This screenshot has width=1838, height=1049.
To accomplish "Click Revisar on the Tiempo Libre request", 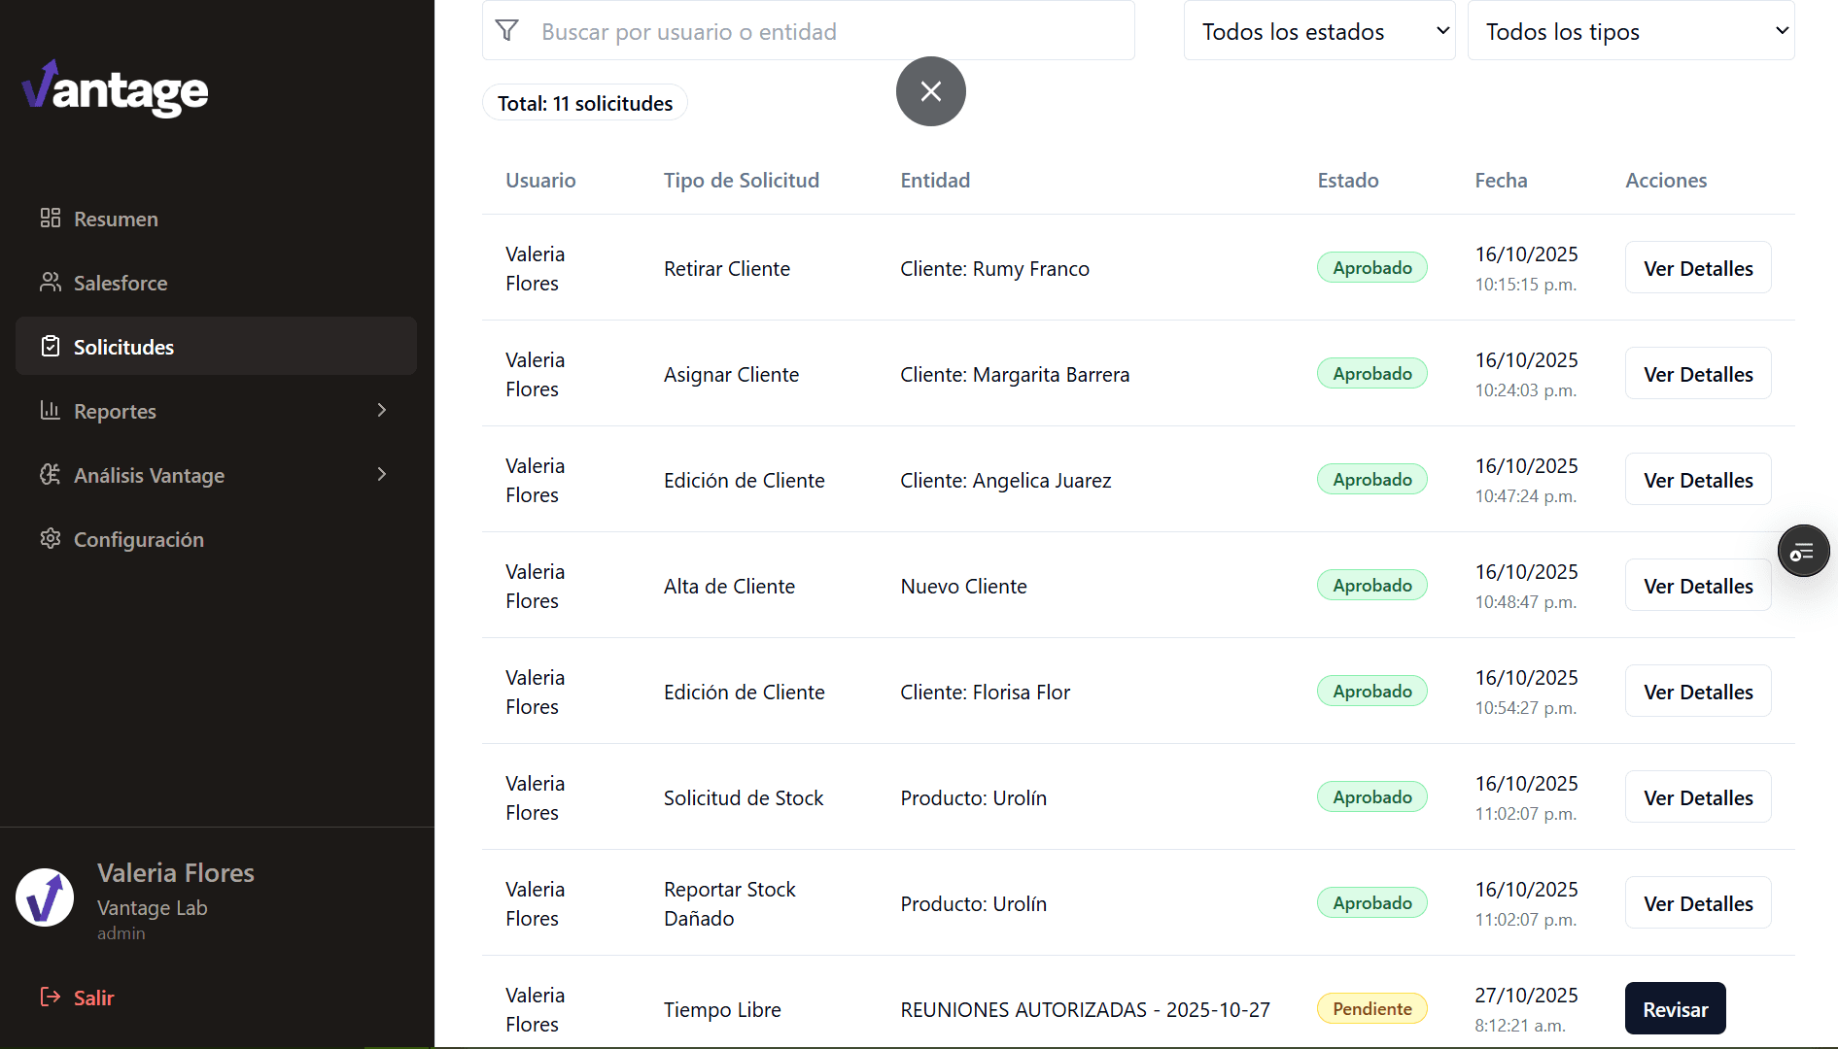I will pos(1674,1008).
